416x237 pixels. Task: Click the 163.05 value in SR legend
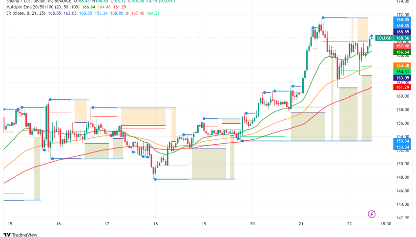[70, 13]
